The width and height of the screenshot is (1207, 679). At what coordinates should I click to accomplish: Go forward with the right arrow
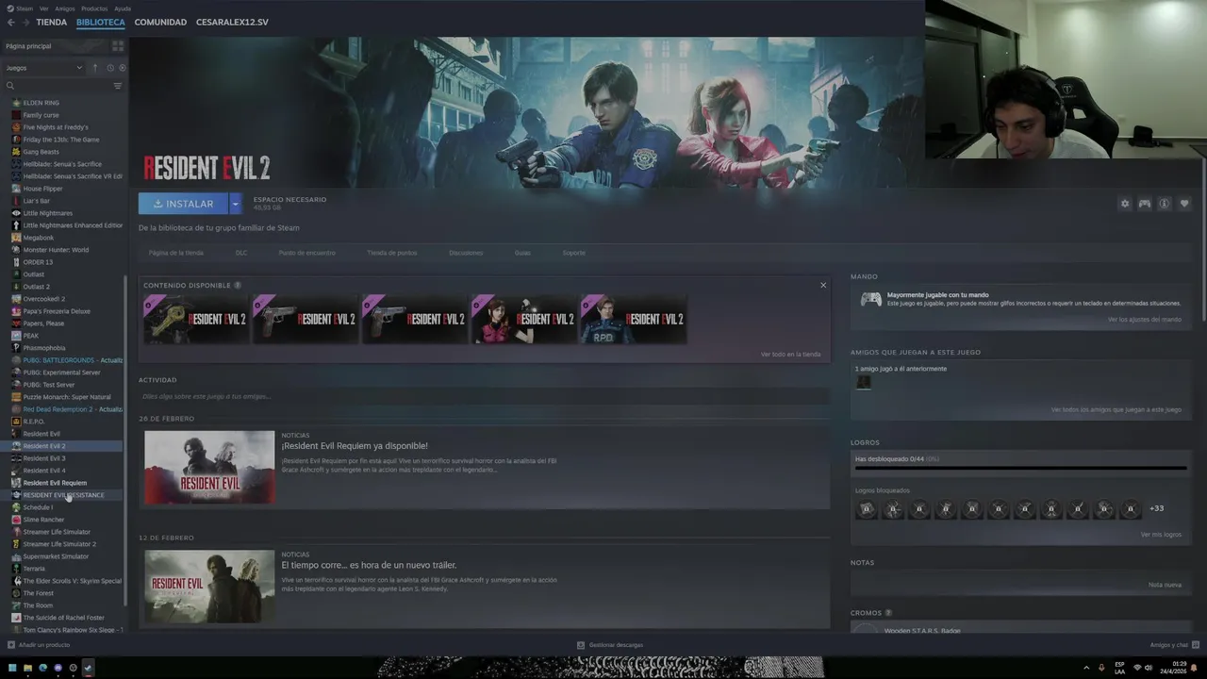pyautogui.click(x=25, y=22)
